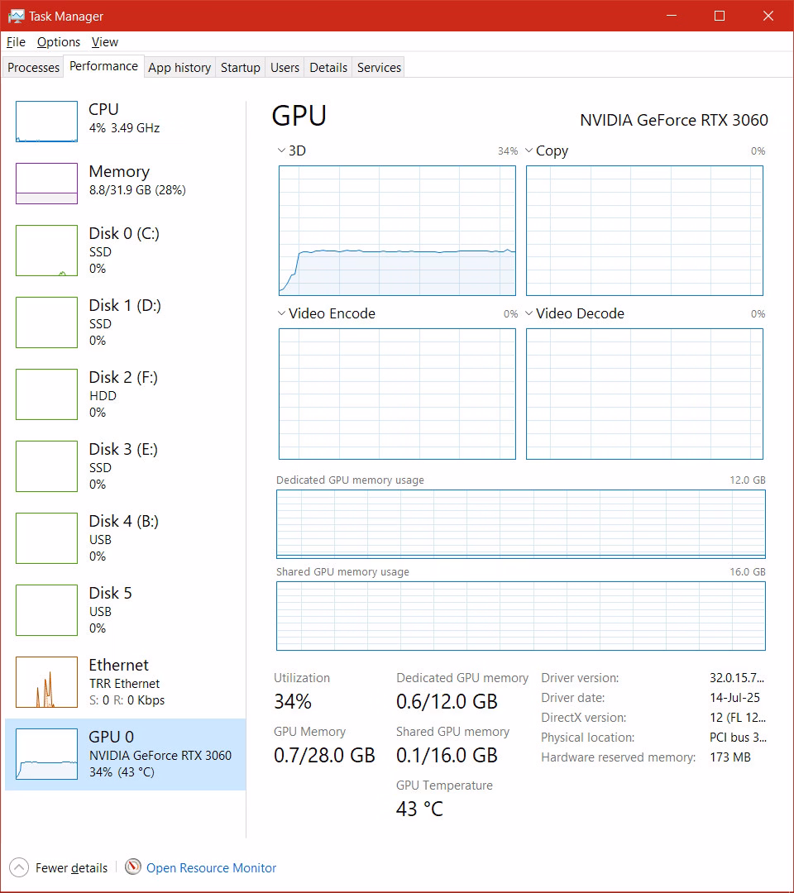Click the 0.1/16.0 GB shared memory value
This screenshot has width=794, height=893.
point(447,755)
